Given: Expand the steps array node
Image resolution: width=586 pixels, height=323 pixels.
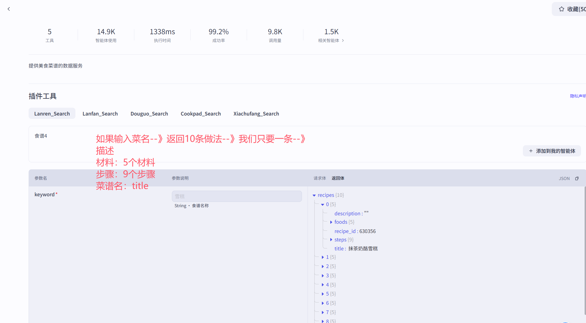Looking at the screenshot, I should [x=331, y=240].
